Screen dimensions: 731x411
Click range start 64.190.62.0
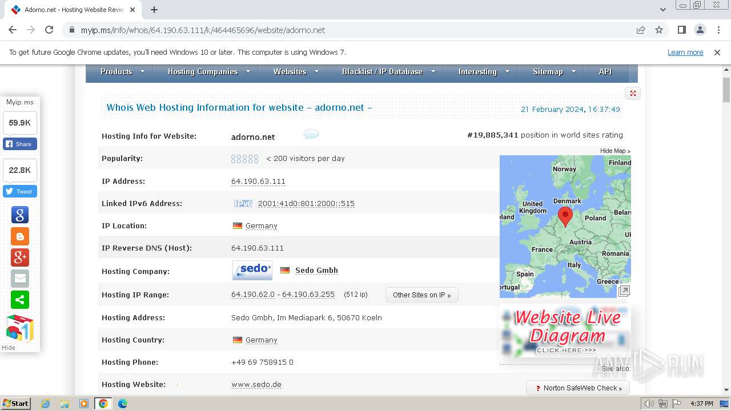[252, 295]
